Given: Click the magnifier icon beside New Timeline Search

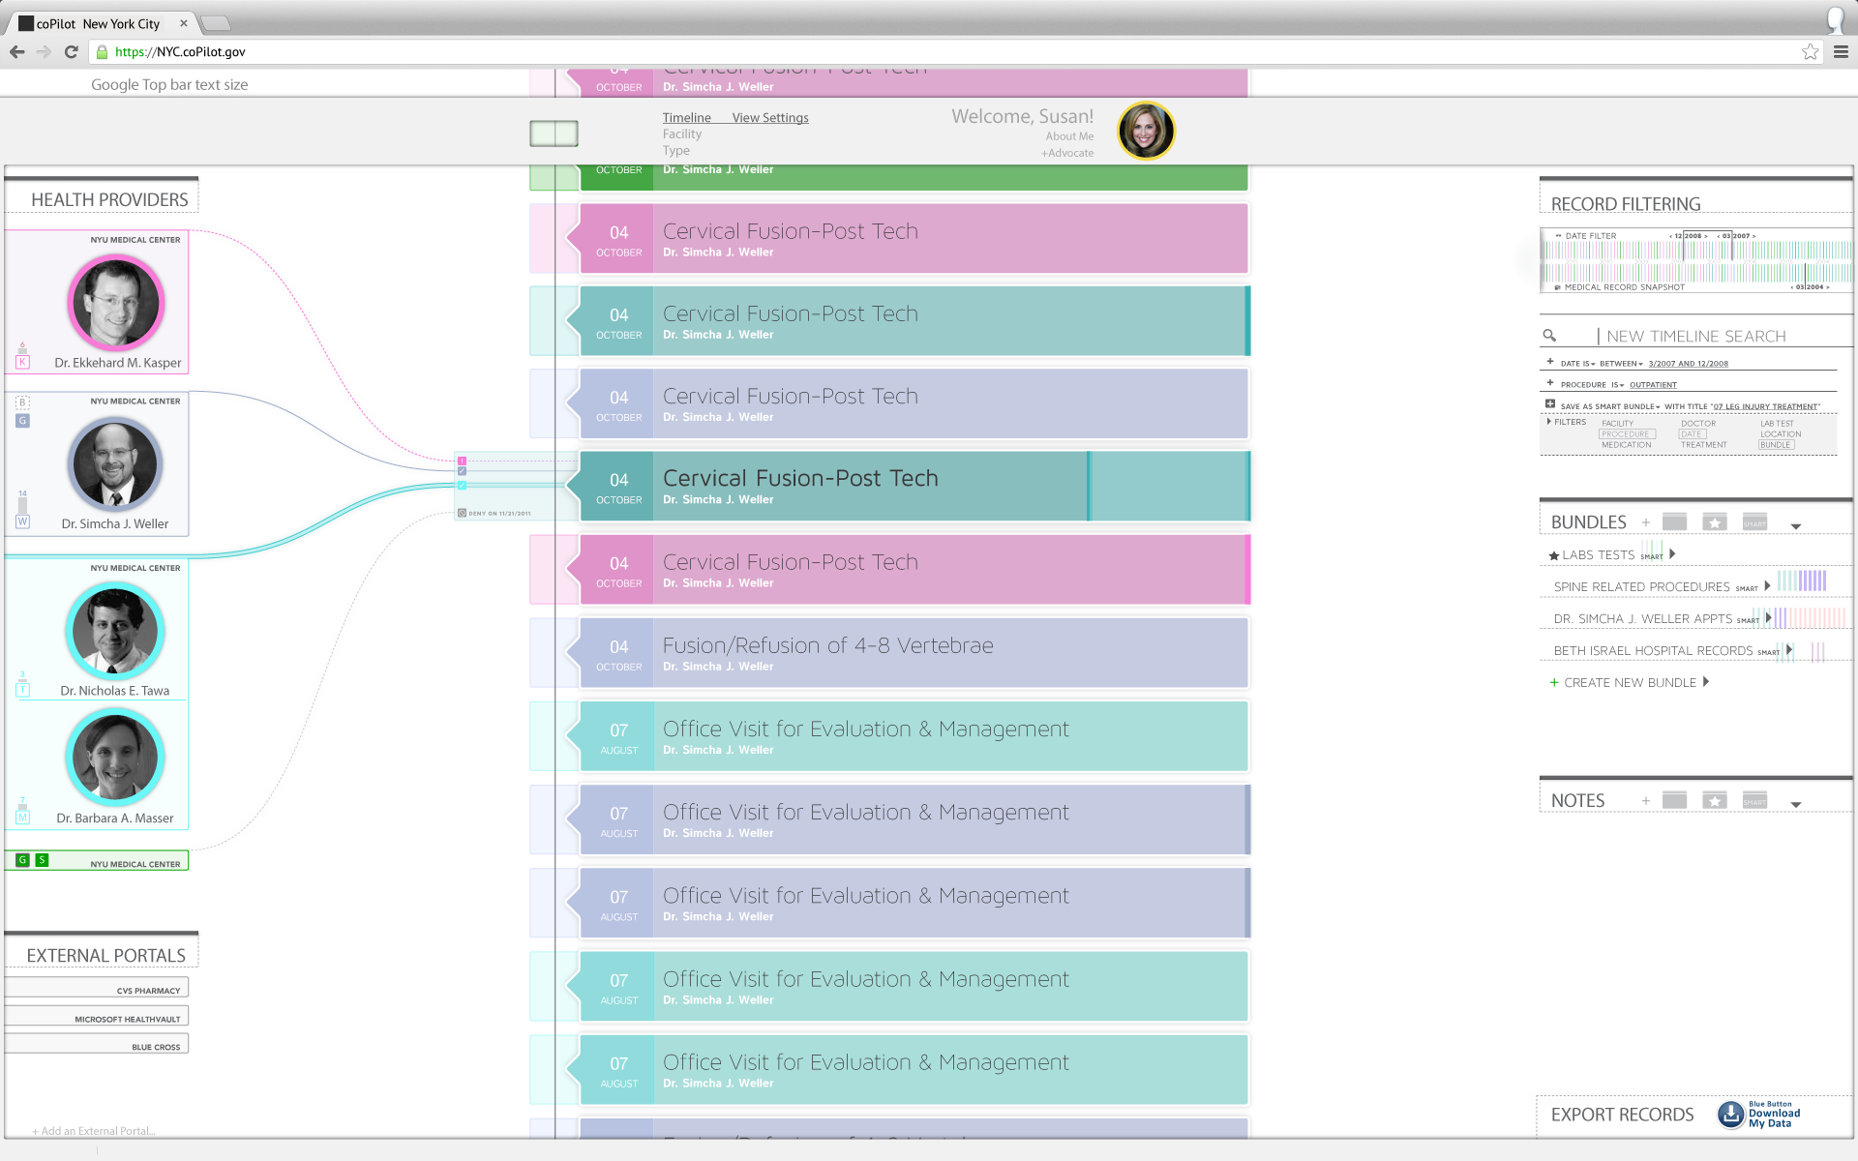Looking at the screenshot, I should pos(1549,336).
